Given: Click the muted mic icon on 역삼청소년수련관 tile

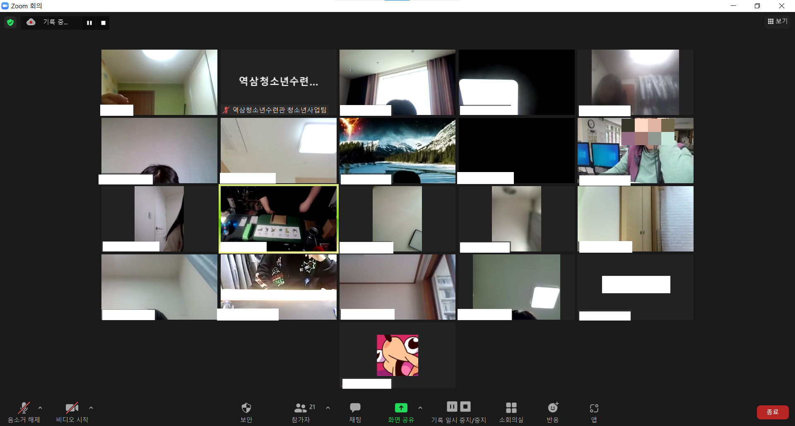Looking at the screenshot, I should point(226,110).
